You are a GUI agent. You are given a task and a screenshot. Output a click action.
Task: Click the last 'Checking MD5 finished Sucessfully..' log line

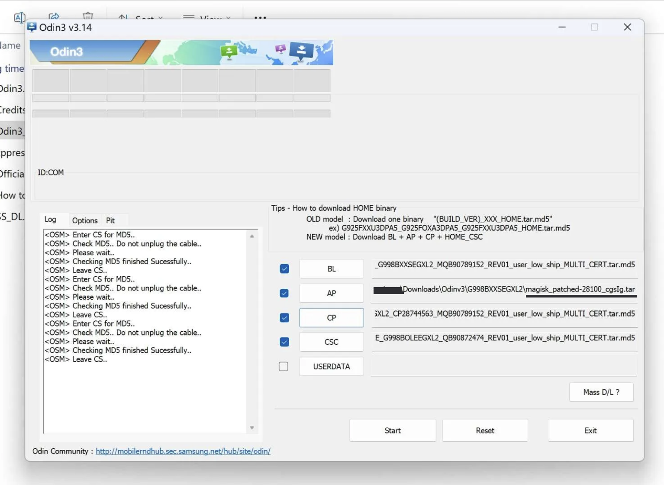(118, 350)
